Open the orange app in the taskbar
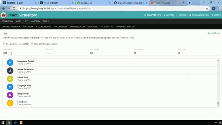222x125 pixels. click(x=21, y=123)
